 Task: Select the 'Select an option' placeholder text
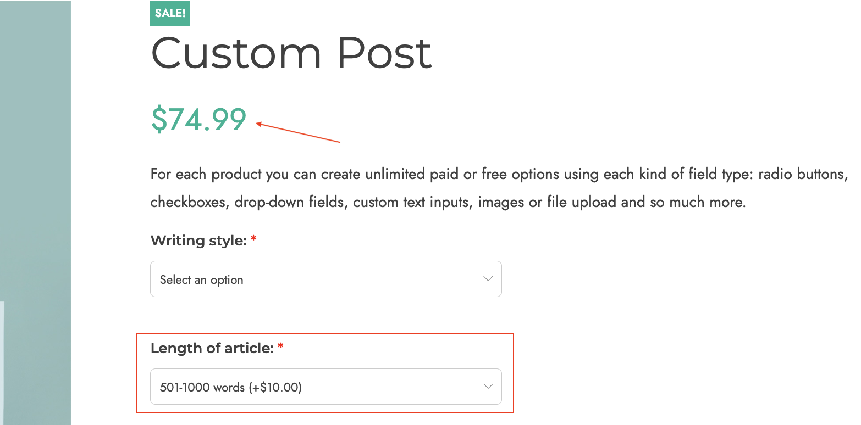pos(201,280)
